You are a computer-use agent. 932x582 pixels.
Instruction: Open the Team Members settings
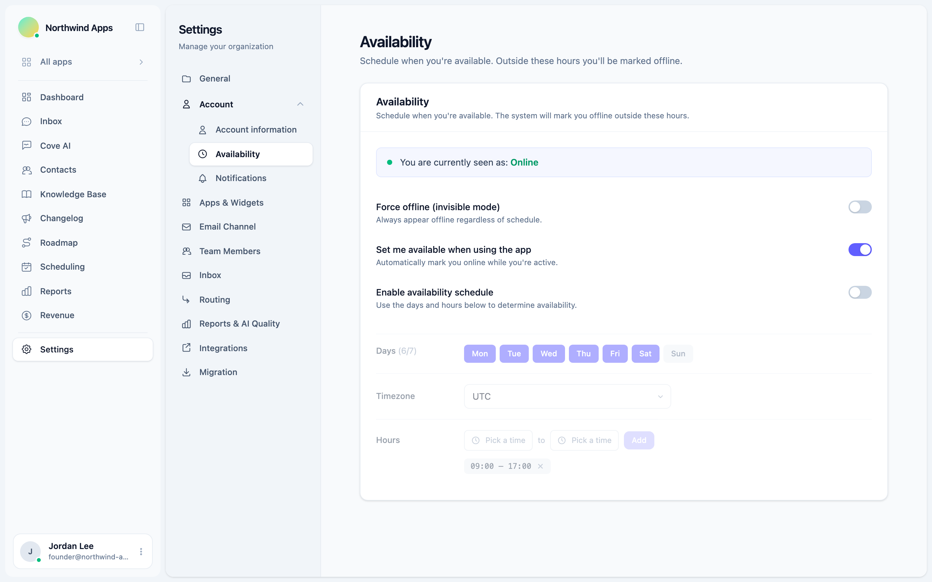coord(243,251)
